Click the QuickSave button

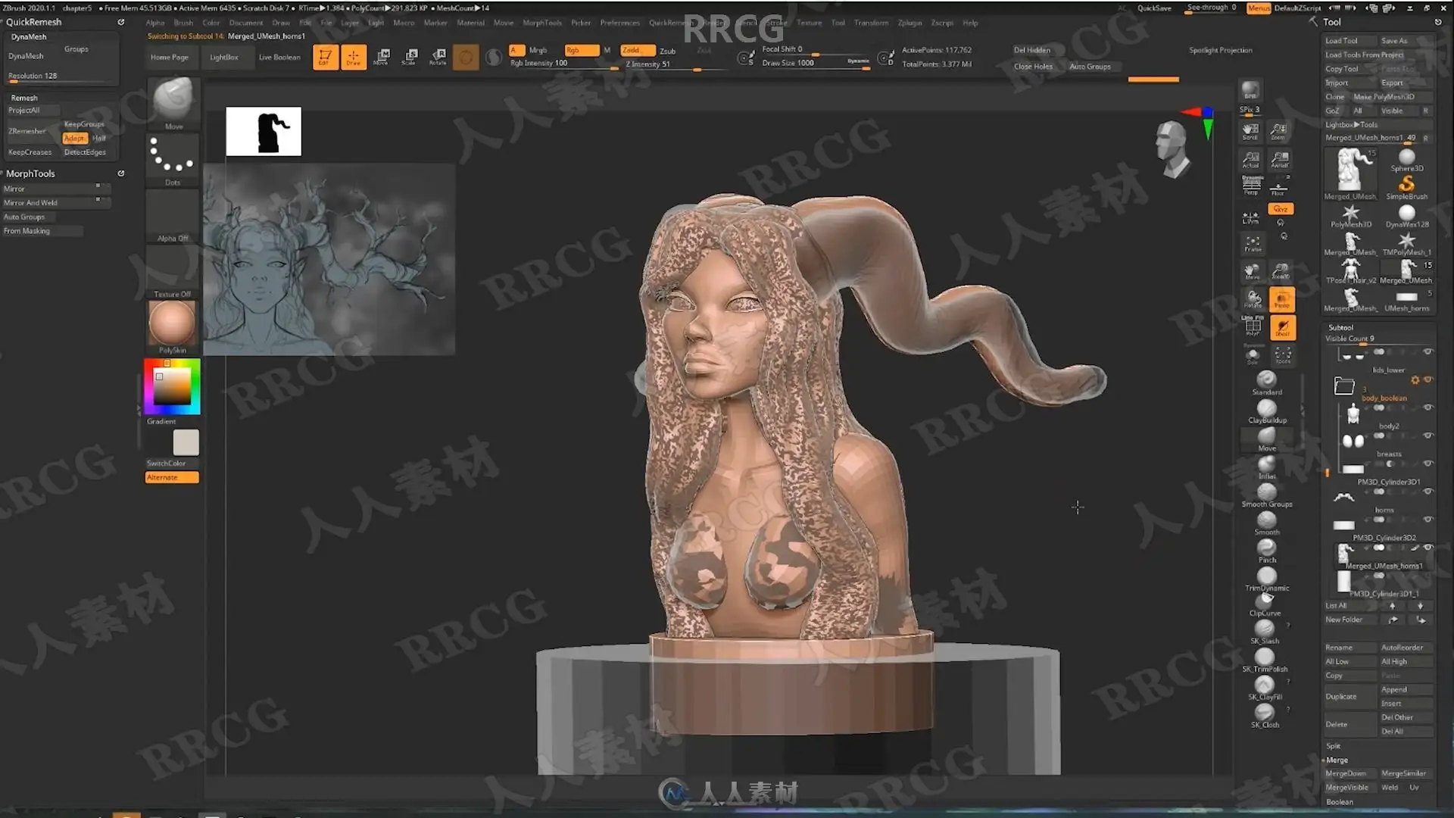1154,8
